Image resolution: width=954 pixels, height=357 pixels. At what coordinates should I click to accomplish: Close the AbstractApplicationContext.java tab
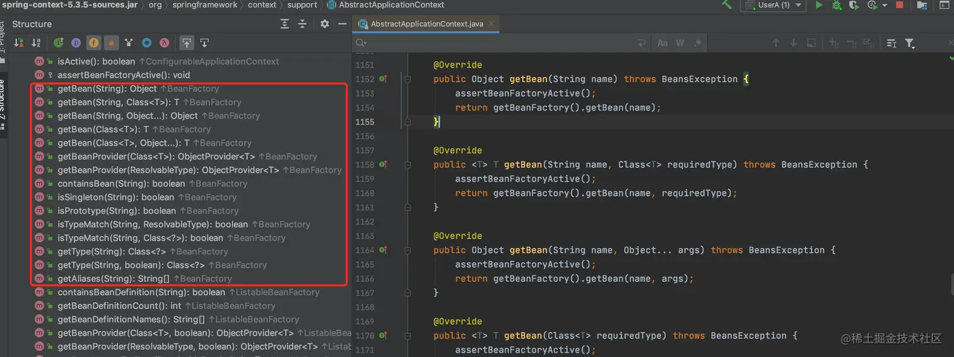(492, 24)
